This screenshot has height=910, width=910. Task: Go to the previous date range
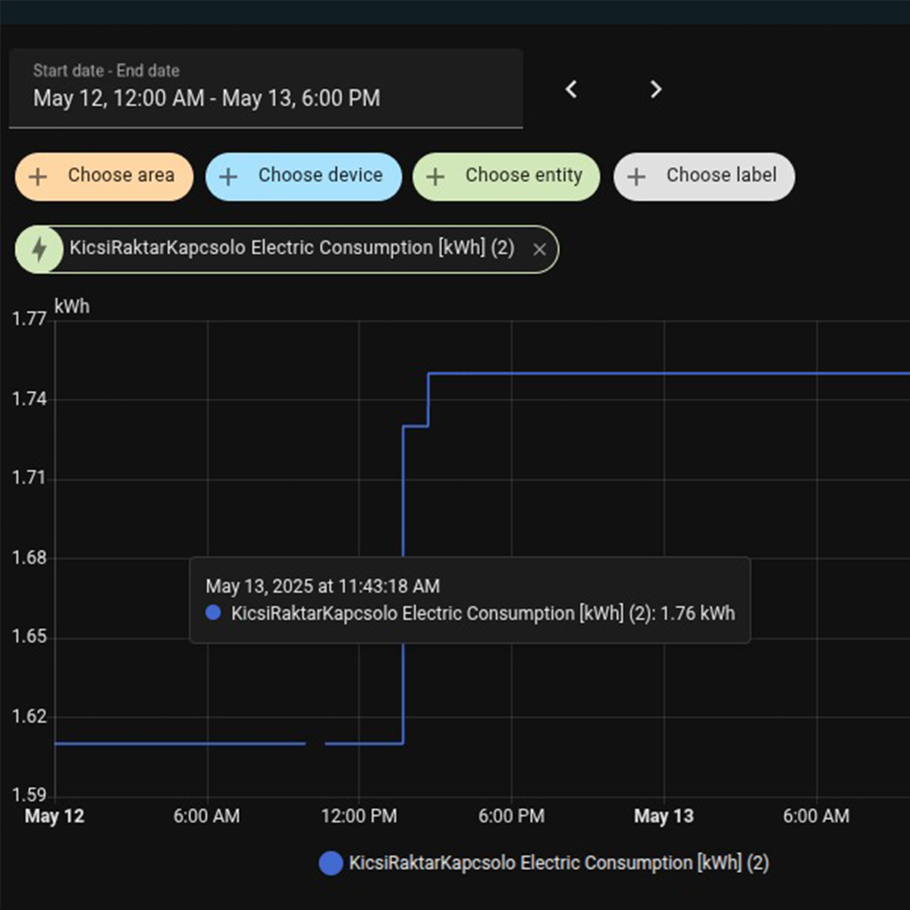(572, 89)
